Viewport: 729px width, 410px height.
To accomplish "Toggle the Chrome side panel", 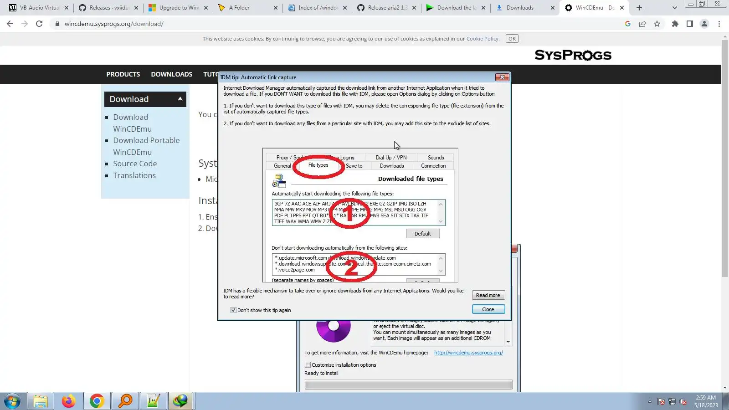I will [690, 24].
